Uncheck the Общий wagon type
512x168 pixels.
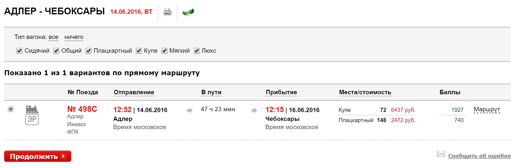56,51
